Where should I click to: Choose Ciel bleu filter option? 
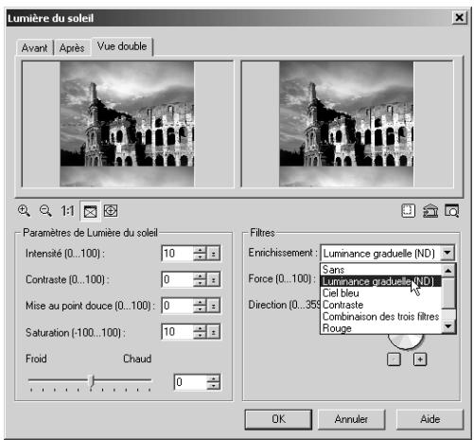pyautogui.click(x=380, y=293)
